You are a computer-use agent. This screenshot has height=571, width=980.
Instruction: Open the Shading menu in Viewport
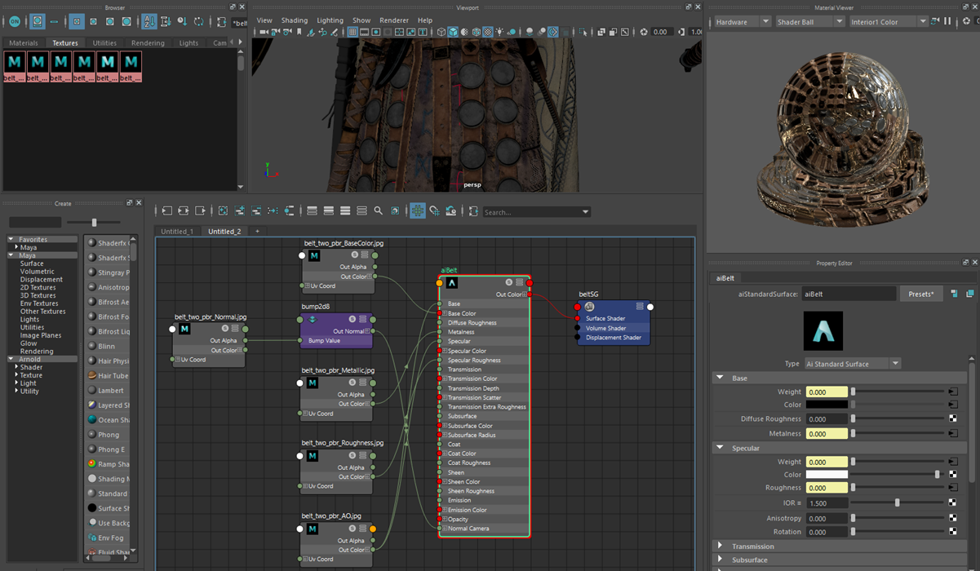[294, 20]
